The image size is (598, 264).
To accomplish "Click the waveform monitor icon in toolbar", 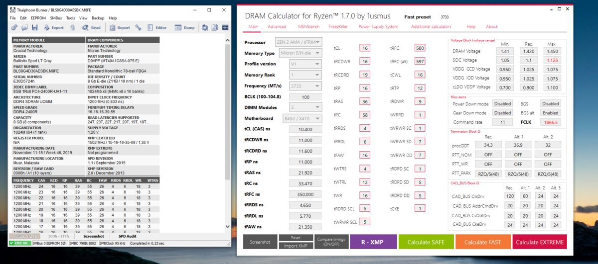I will (225, 28).
